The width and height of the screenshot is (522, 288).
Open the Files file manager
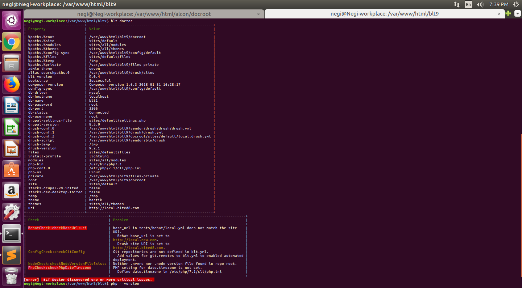(12, 63)
